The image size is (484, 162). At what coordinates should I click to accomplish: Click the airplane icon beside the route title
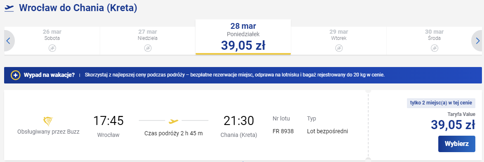9,8
